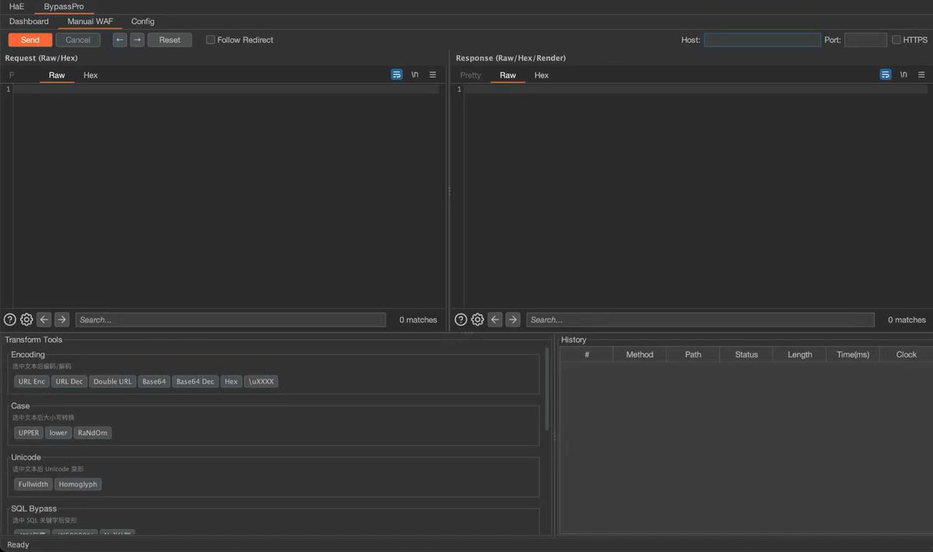Click the Transform Tools vertical scrollbar
This screenshot has height=552, width=933.
(547, 389)
